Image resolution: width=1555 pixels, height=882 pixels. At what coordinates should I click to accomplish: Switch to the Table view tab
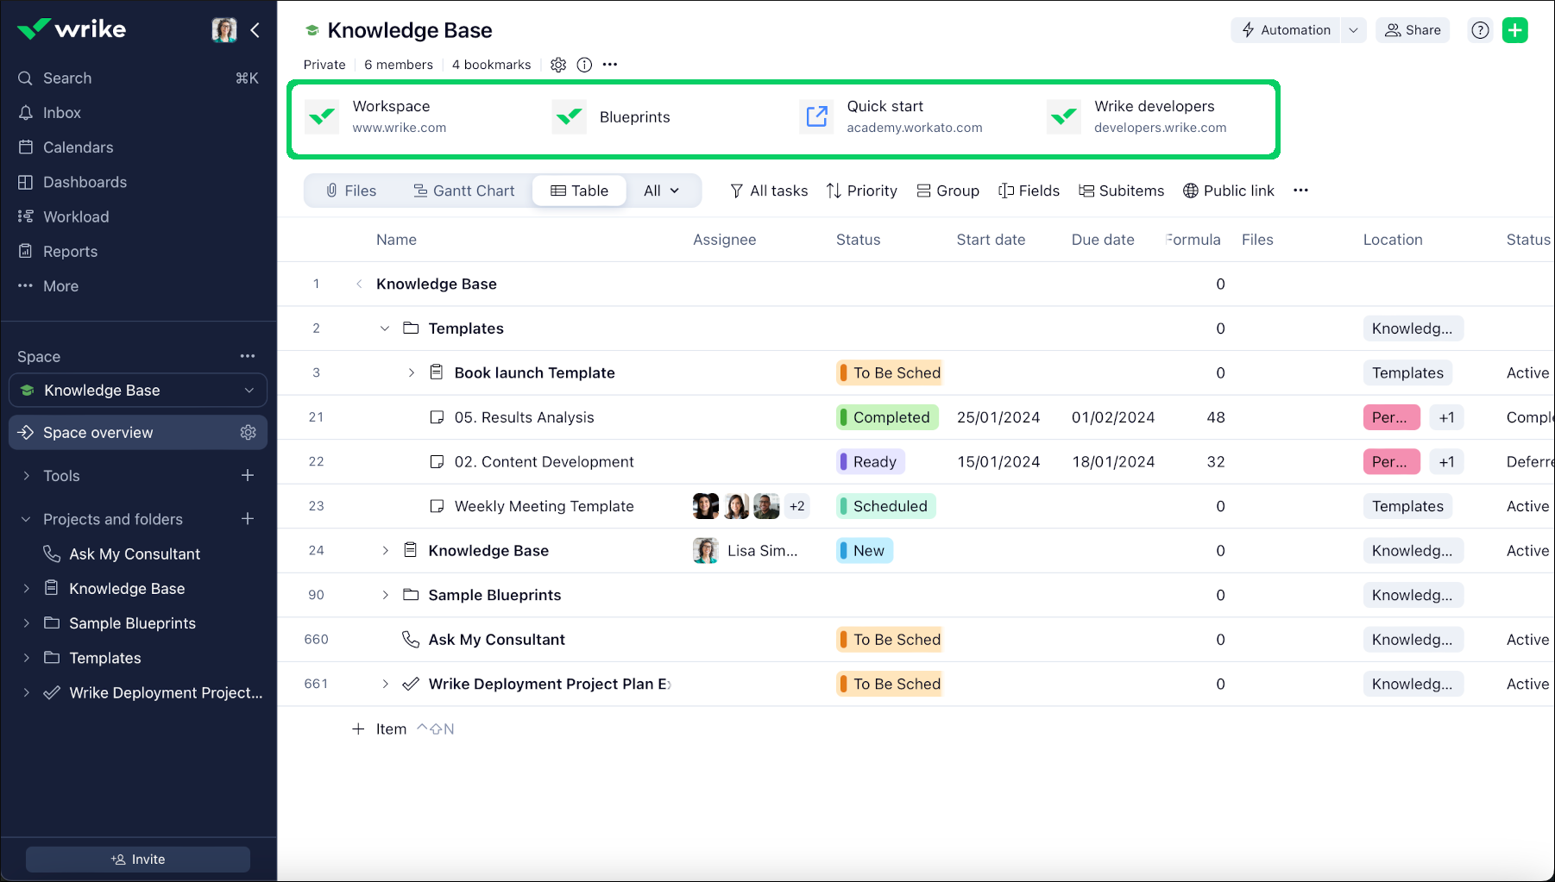click(579, 191)
